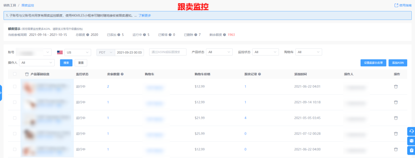Click the ASIN or title search input field

click(x=168, y=52)
